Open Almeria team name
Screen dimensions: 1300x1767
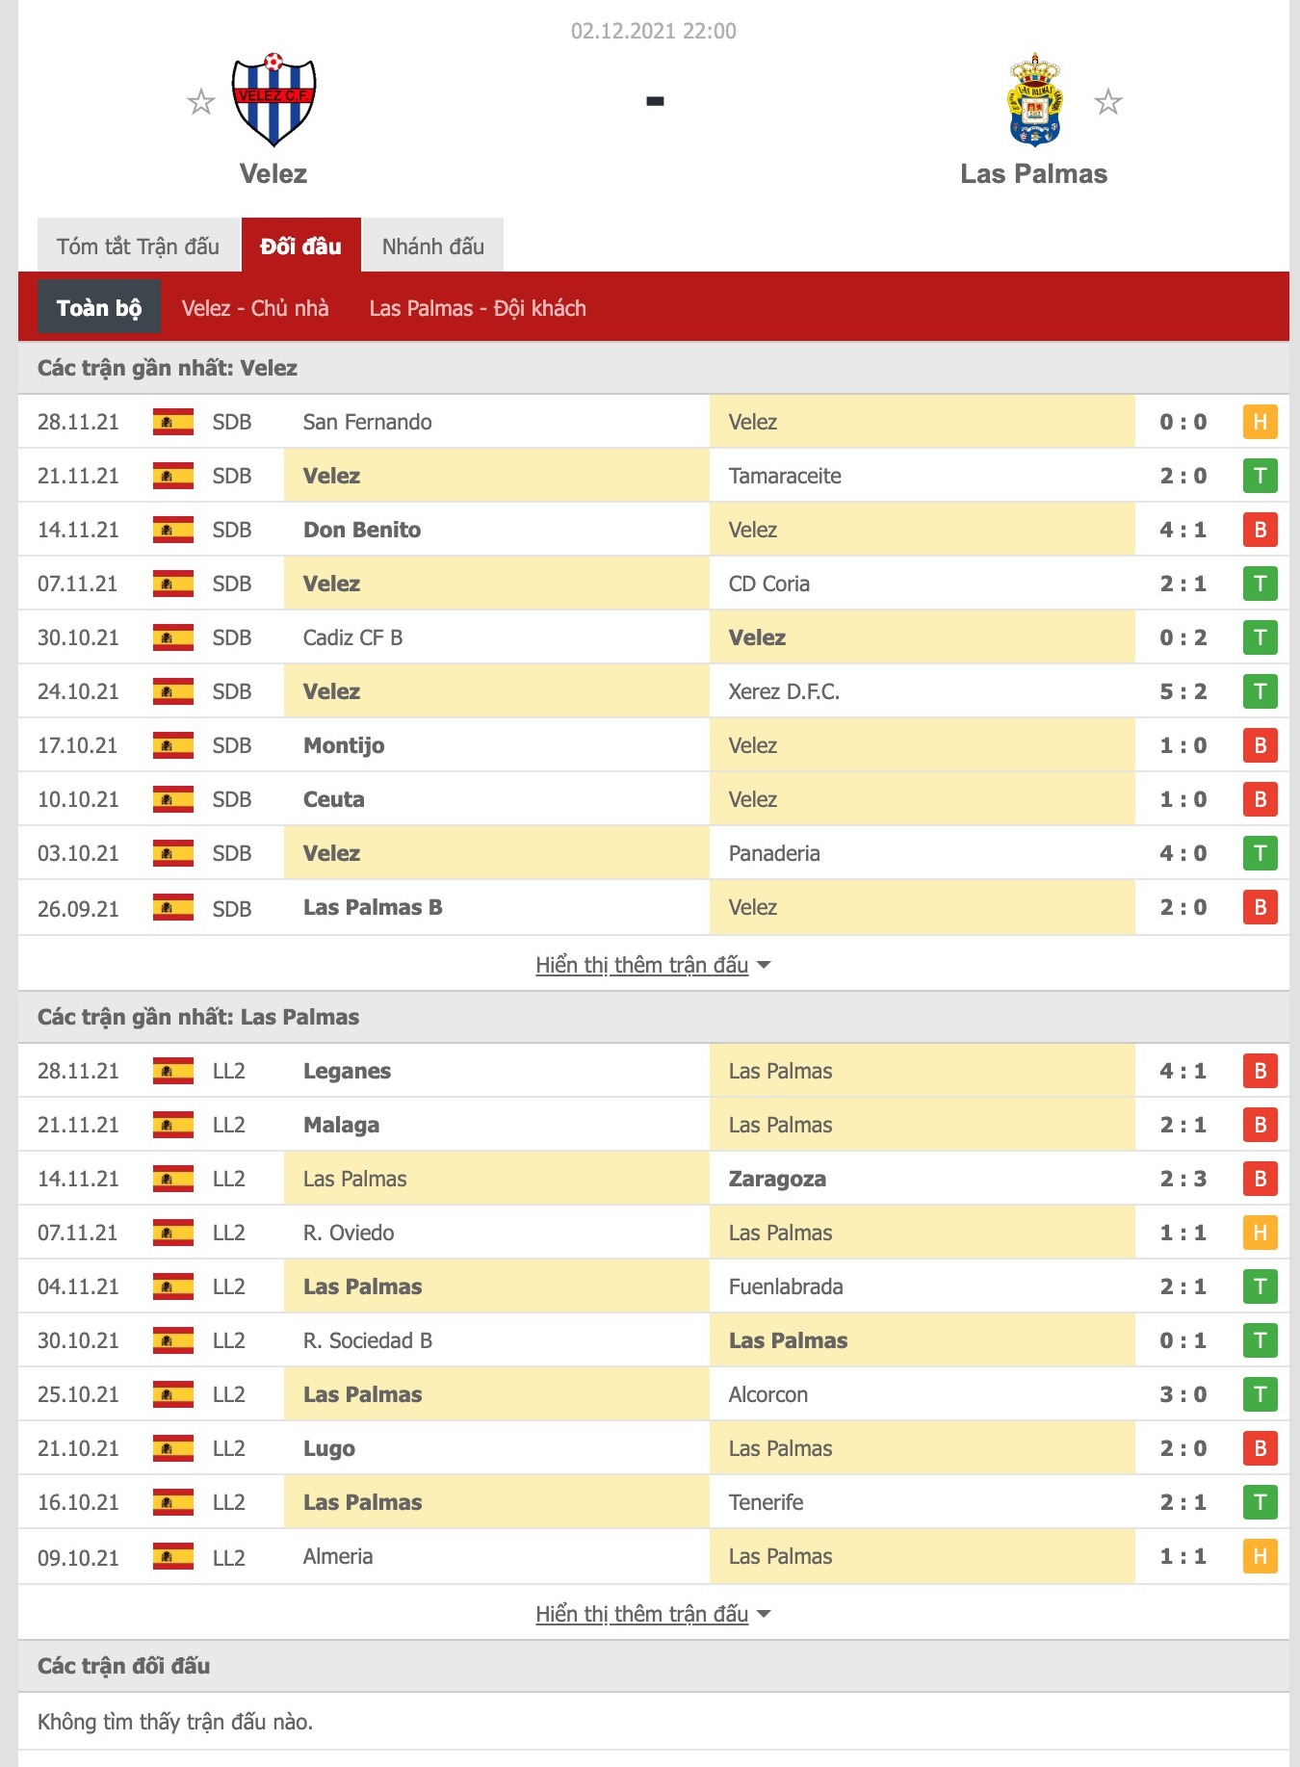[338, 1556]
